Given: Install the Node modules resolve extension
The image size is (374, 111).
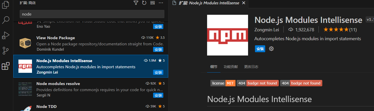Looking at the screenshot, I should tap(158, 95).
